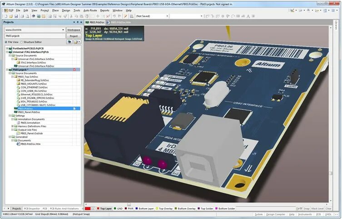Open the Projects panel dropdown arrow
Image resolution: width=342 pixels, height=219 pixels.
74,22
